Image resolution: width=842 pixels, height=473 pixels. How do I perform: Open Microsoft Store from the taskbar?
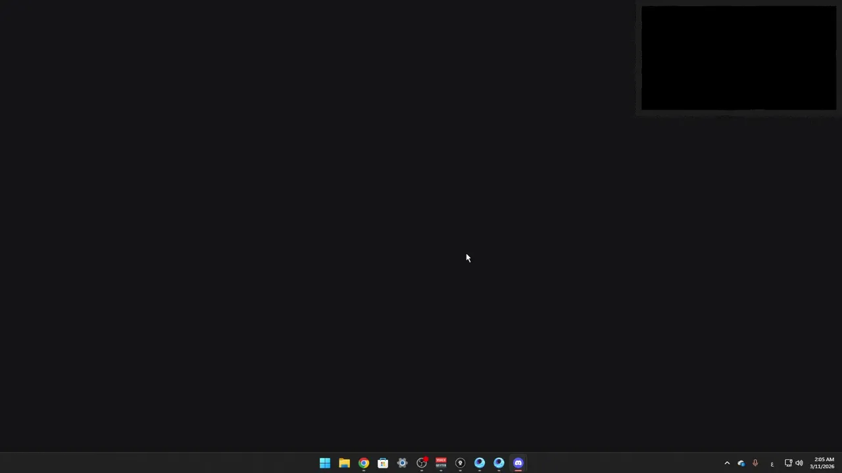[383, 463]
